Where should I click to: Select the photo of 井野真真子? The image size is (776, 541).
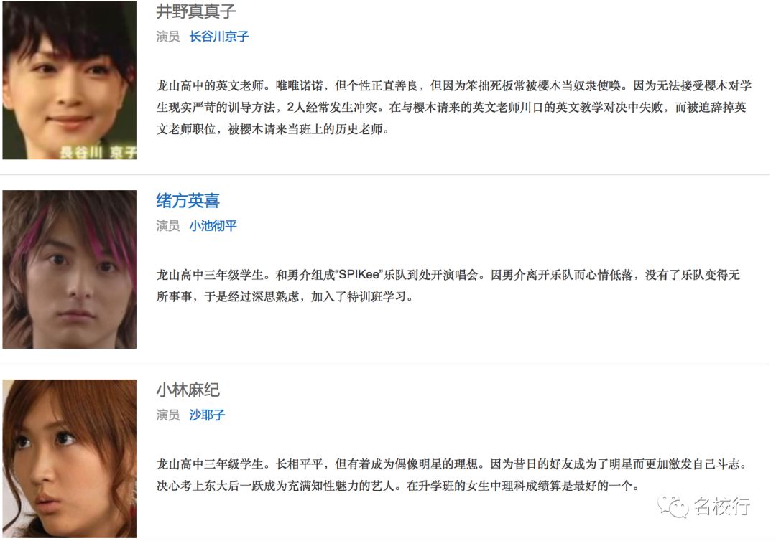pos(69,80)
